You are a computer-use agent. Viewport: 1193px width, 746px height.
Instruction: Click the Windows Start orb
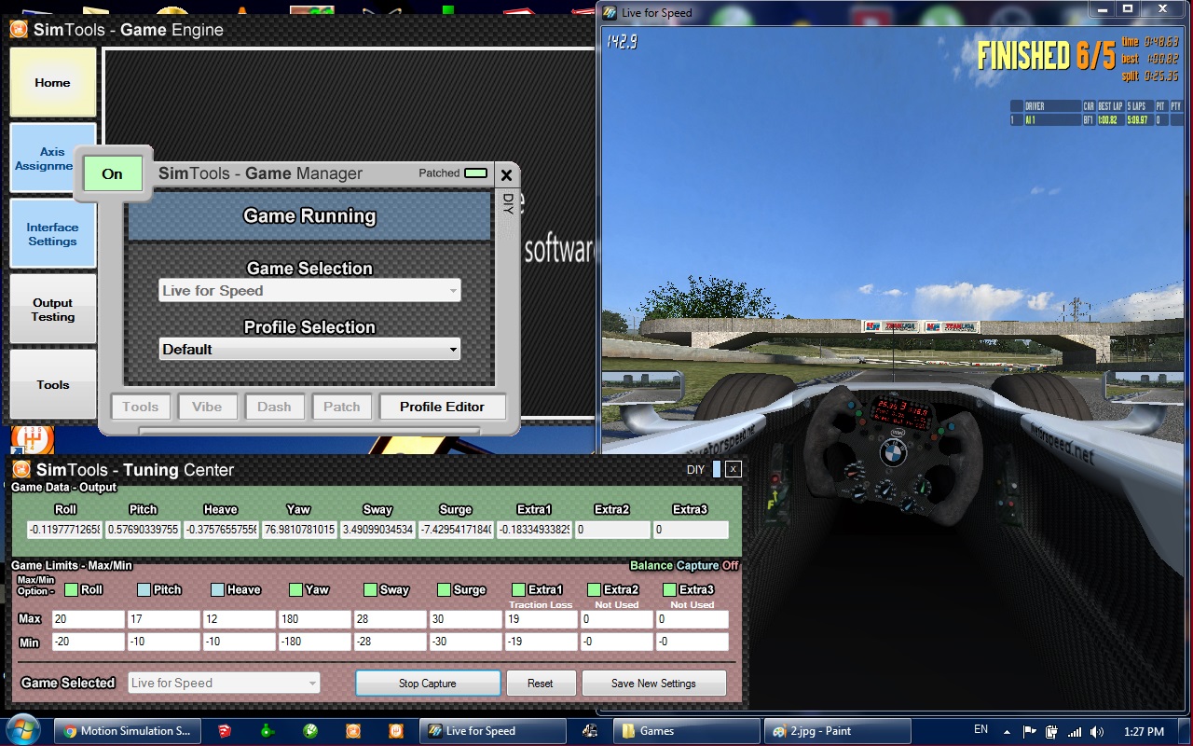(22, 730)
